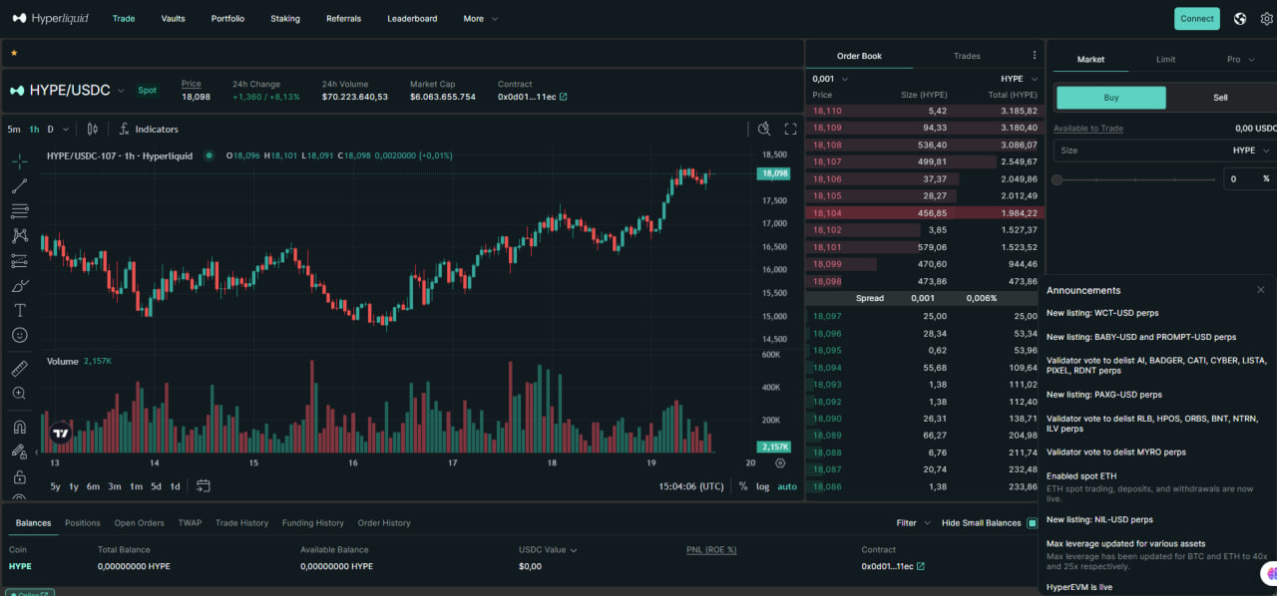Activate the magnet snap mode icon

(19, 427)
